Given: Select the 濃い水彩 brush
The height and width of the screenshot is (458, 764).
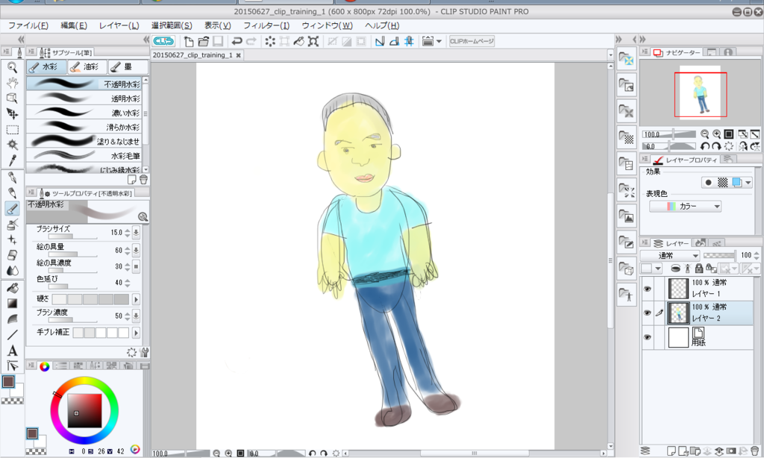Looking at the screenshot, I should click(x=84, y=113).
